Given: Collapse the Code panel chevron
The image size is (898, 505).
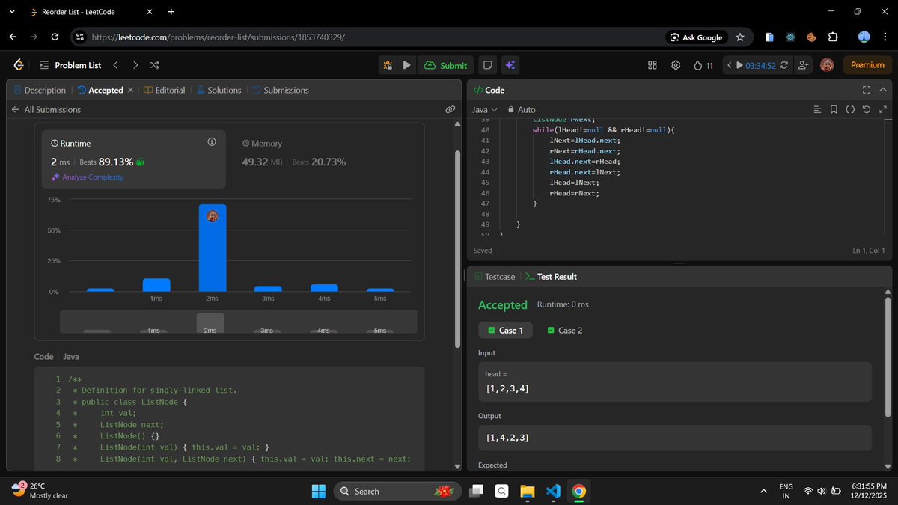Looking at the screenshot, I should tap(883, 90).
